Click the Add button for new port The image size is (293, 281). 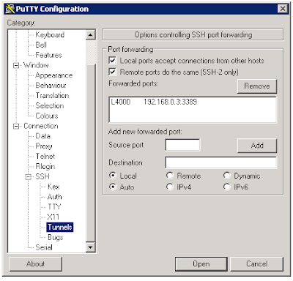257,146
